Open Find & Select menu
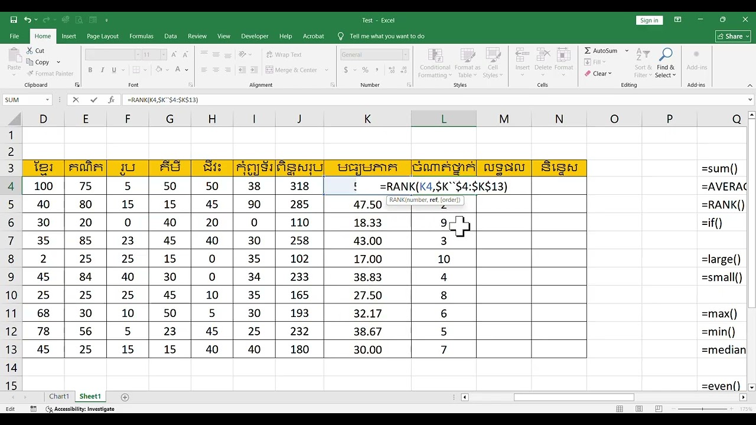 coord(666,63)
